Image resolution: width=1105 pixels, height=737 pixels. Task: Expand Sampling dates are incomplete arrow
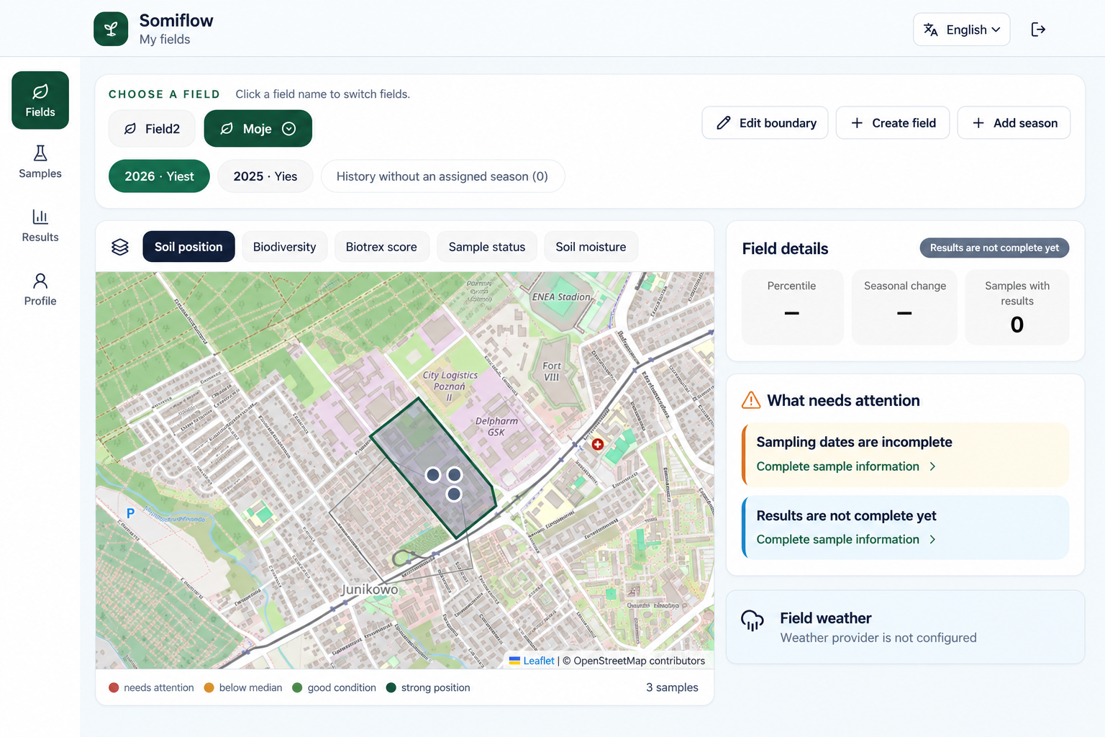tap(933, 466)
